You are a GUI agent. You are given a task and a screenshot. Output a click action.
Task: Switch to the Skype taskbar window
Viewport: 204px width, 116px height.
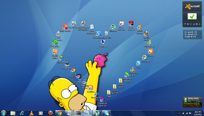pos(106,113)
